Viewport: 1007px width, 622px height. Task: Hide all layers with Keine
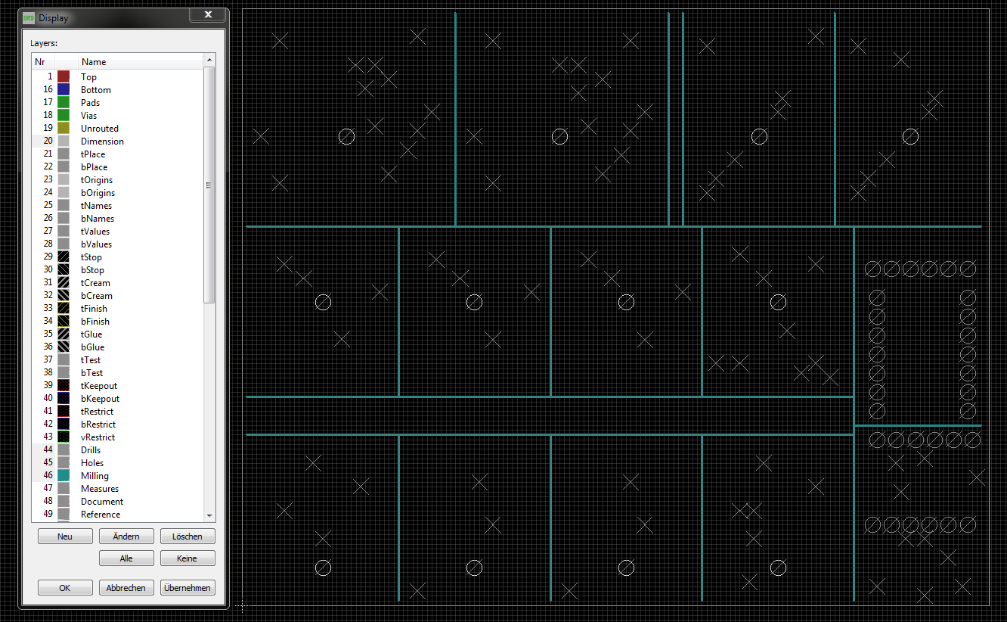(187, 558)
